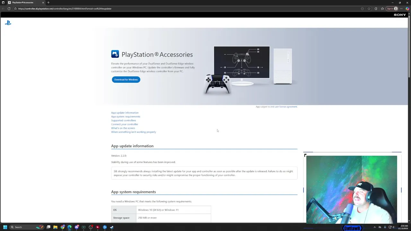Click the site lock icon in address bar
Image resolution: width=411 pixels, height=231 pixels.
[x=15, y=9]
